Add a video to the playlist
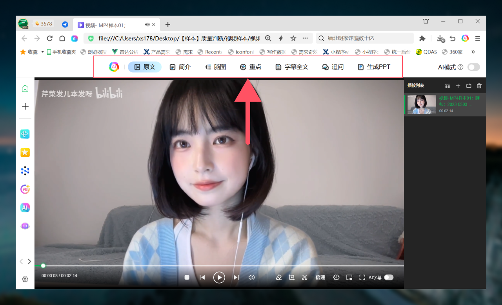The image size is (502, 305). point(458,86)
